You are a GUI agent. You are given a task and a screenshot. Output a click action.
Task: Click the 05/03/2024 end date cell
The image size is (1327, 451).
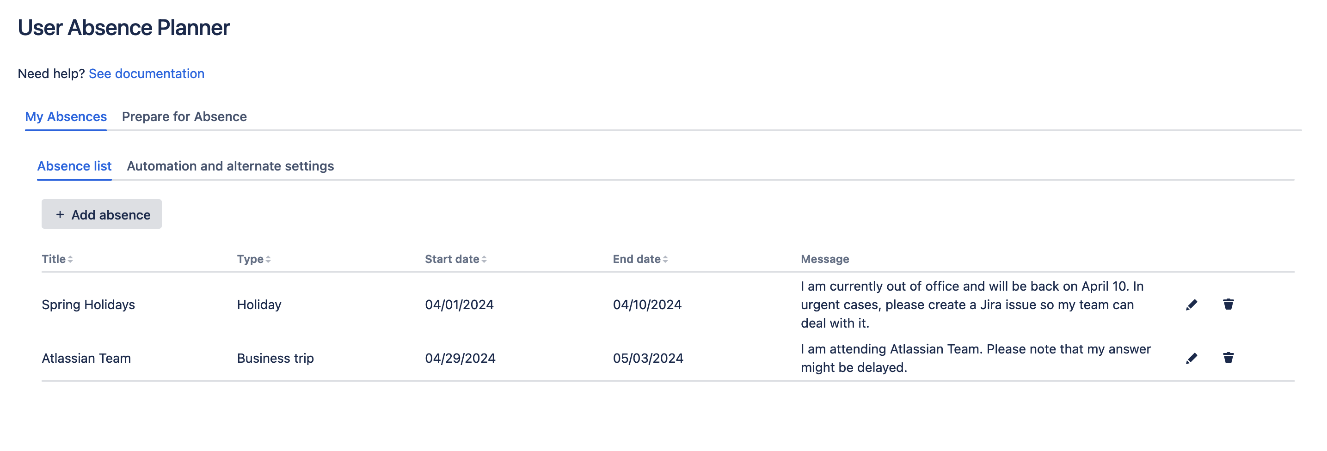point(647,358)
